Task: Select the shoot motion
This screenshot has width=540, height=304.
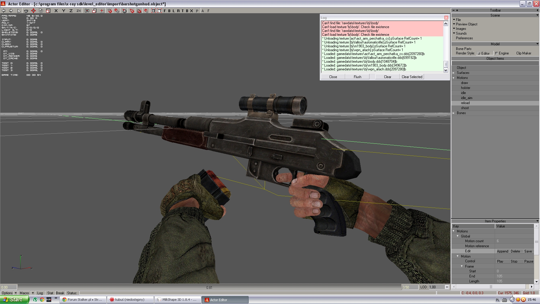Action: click(465, 108)
